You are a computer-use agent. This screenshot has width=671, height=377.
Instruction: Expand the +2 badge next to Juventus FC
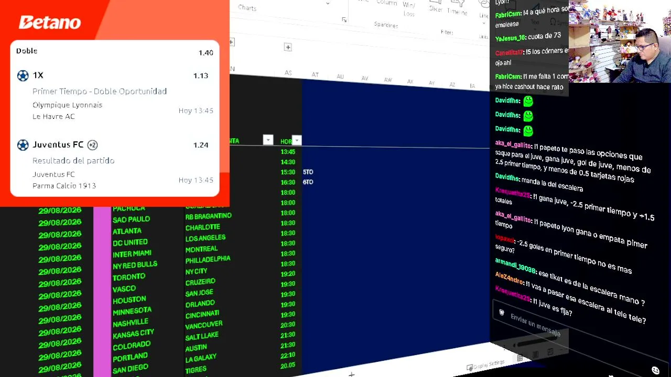tap(92, 145)
